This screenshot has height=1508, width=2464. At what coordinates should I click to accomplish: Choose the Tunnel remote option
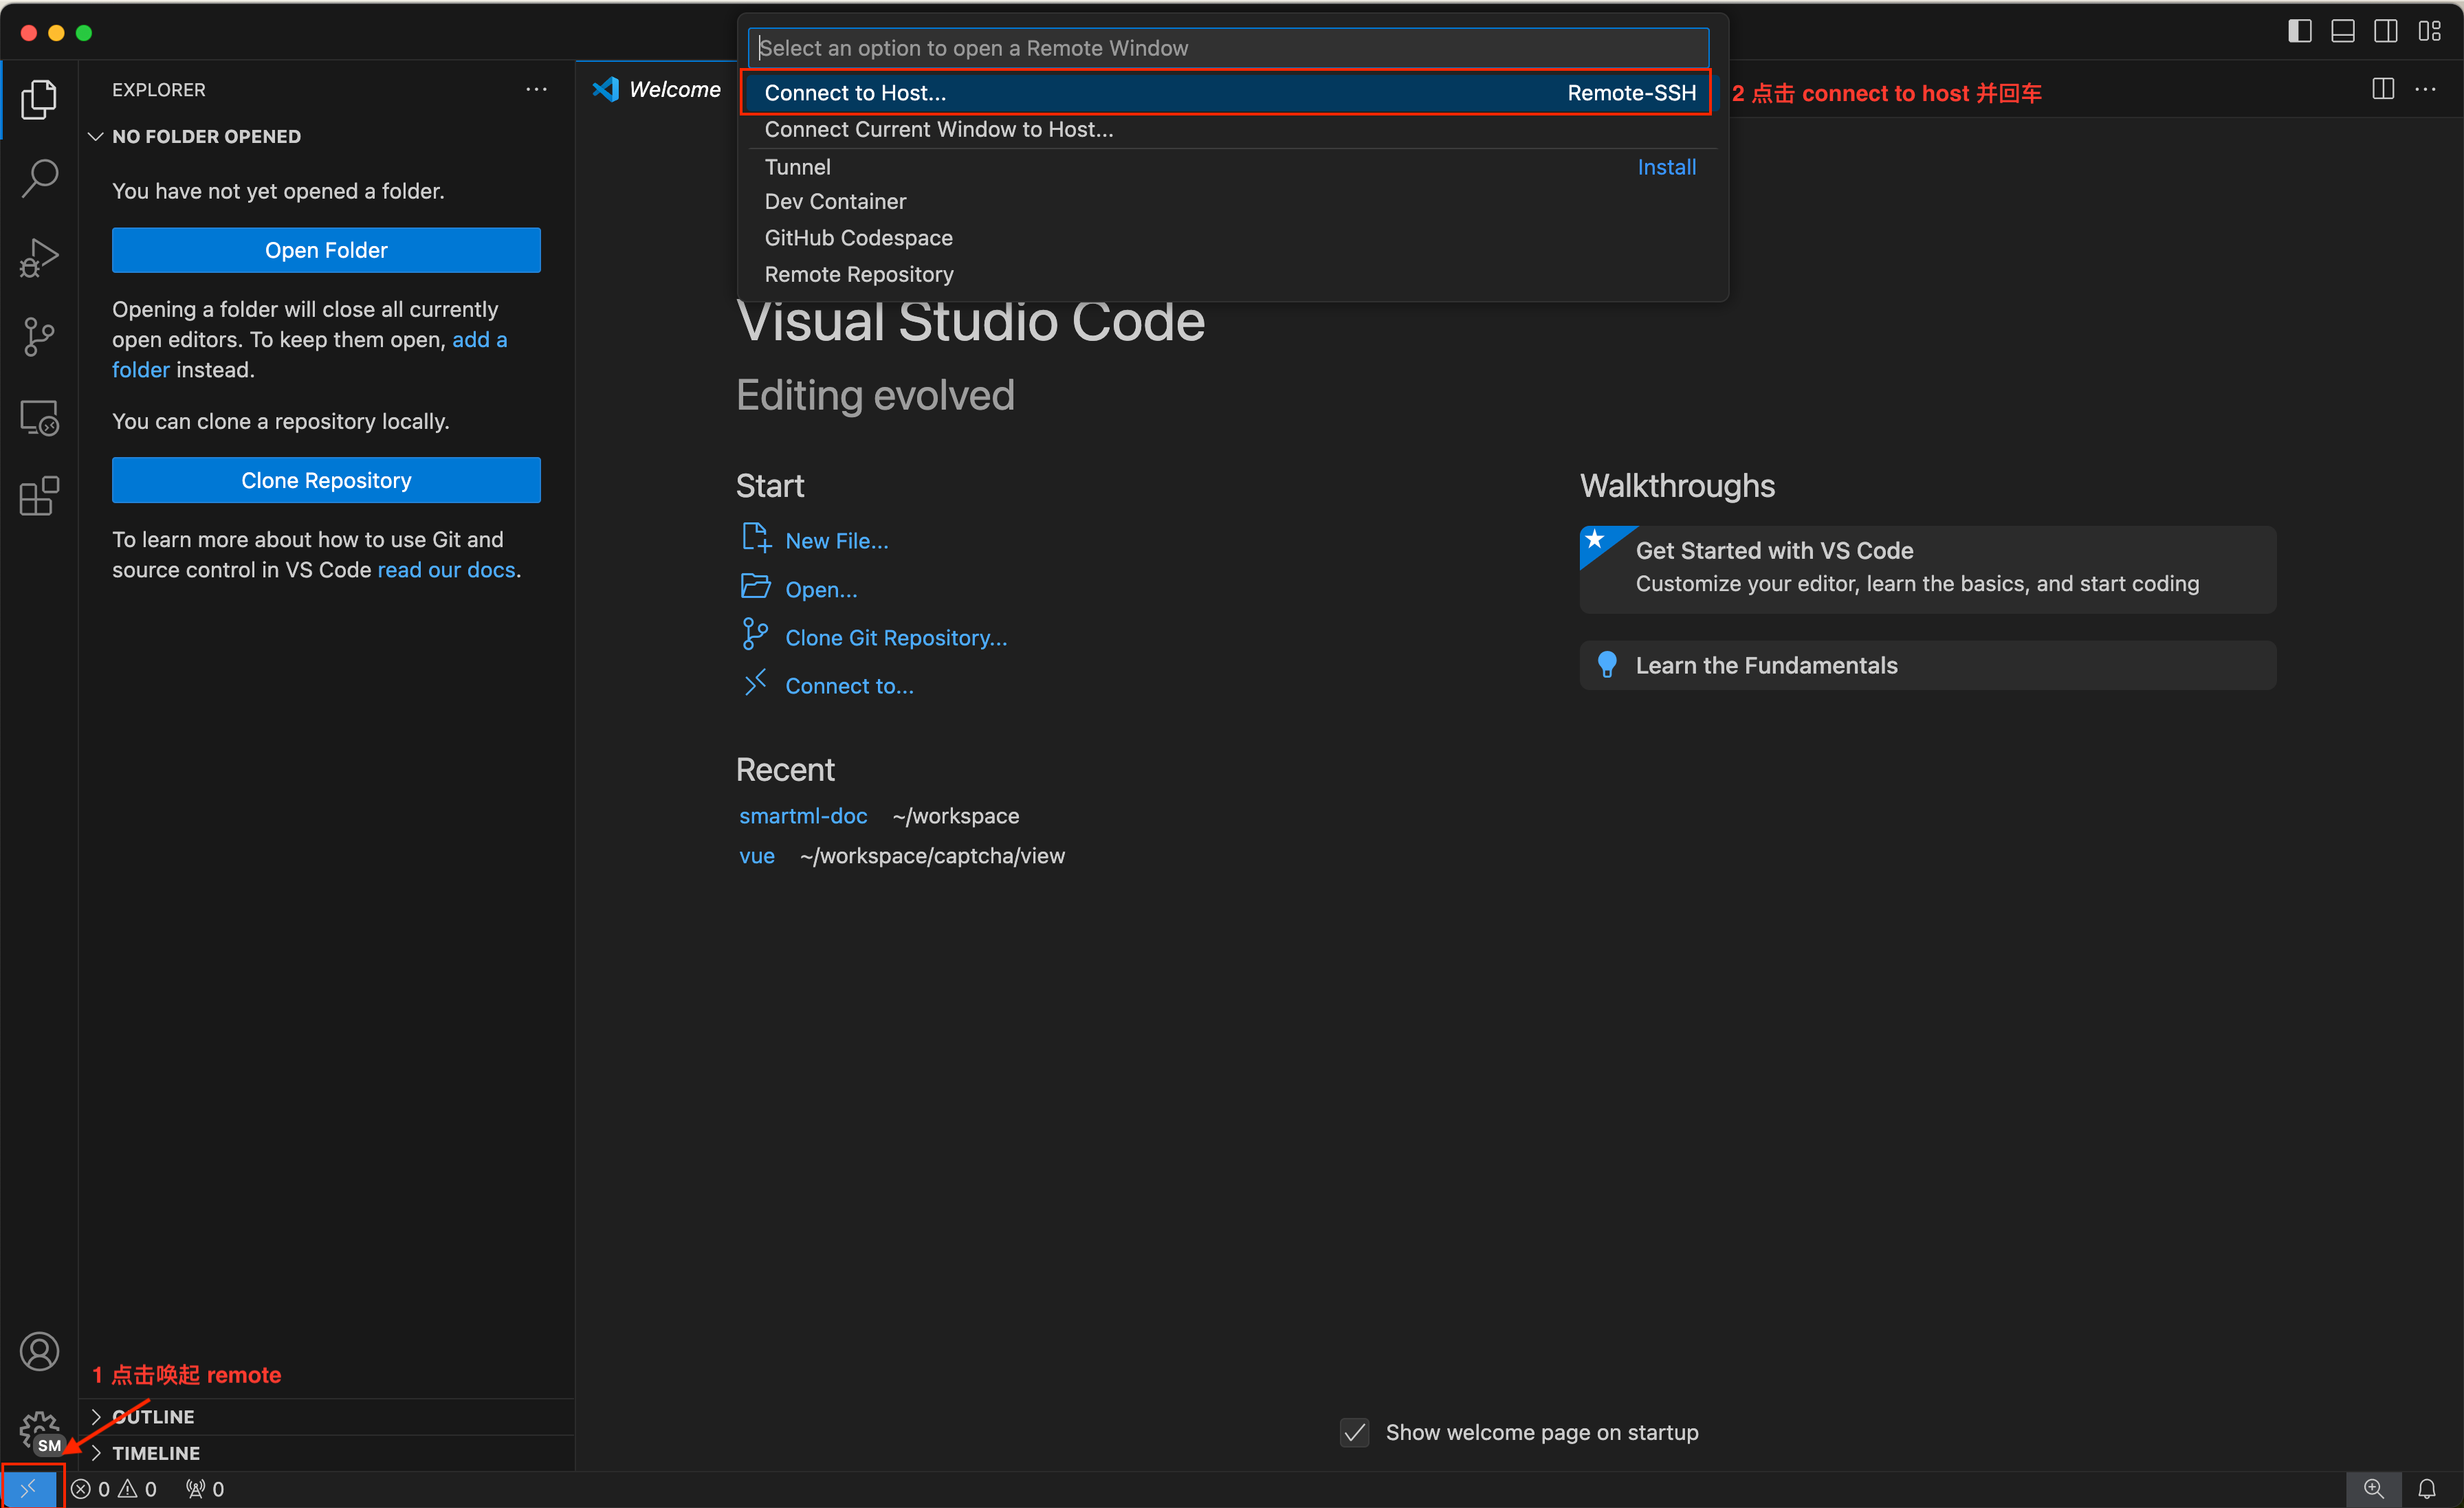[x=797, y=167]
